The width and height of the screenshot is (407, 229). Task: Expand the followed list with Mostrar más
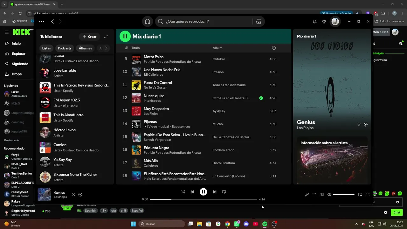(x=11, y=140)
